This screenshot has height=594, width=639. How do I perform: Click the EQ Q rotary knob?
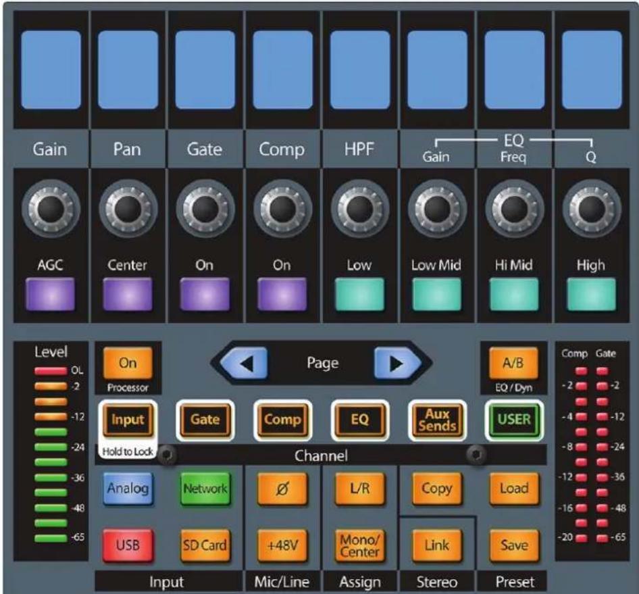click(x=591, y=209)
